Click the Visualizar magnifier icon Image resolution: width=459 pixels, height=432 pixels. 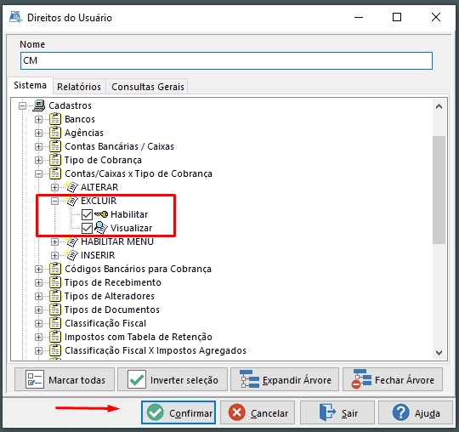pyautogui.click(x=101, y=228)
